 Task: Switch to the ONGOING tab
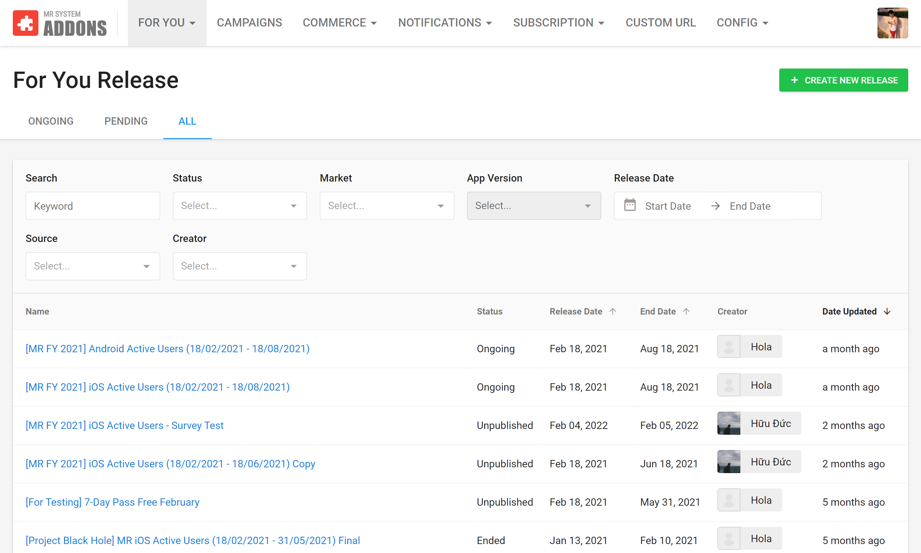tap(51, 121)
